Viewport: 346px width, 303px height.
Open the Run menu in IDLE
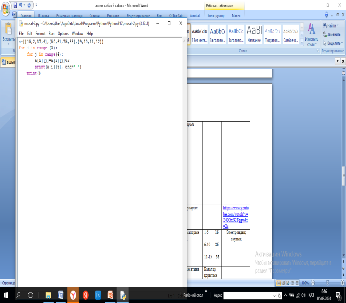pos(51,33)
